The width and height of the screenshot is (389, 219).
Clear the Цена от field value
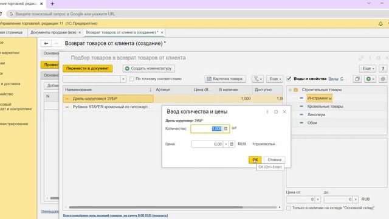tap(318, 200)
